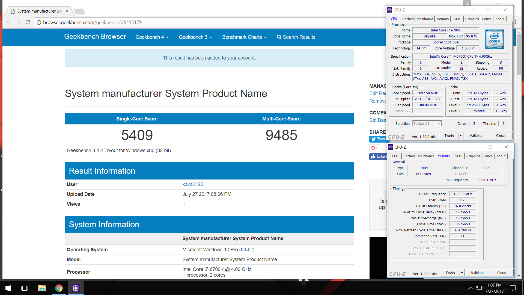The width and height of the screenshot is (524, 295).
Task: Click the taskbar clock showing 1:07 PM
Action: [495, 288]
